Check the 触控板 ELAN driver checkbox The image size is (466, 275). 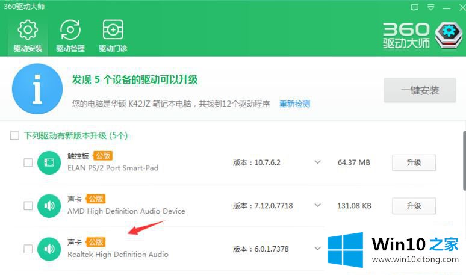coord(28,162)
